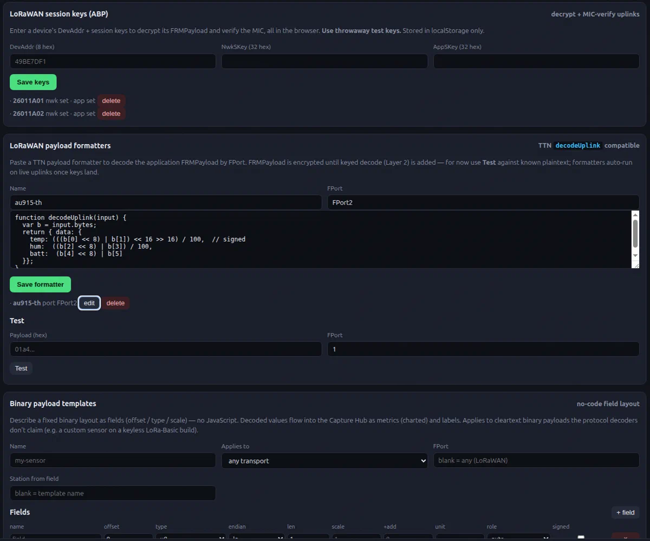Click the Test FPort field showing 1
Image resolution: width=650 pixels, height=541 pixels.
point(483,349)
